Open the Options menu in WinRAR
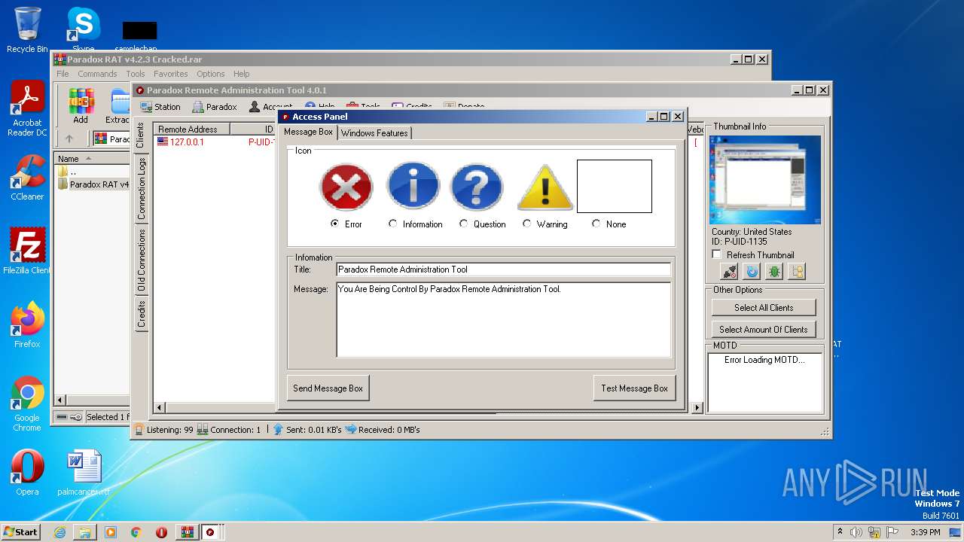This screenshot has height=542, width=964. click(211, 74)
